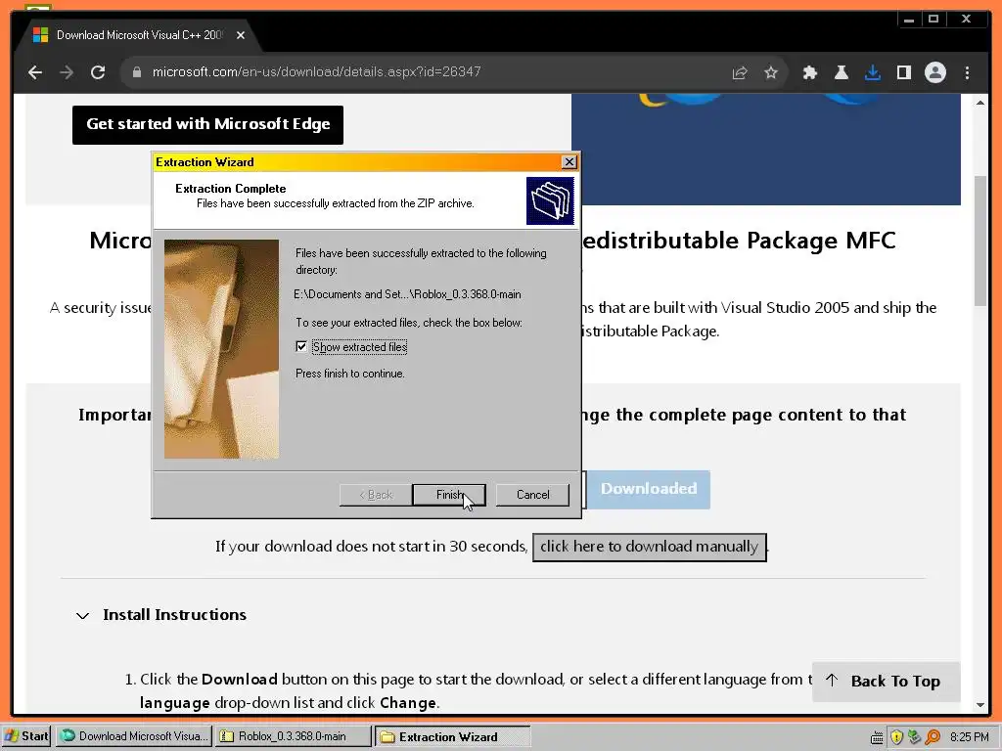Click the security shield tray icon
Screen dimensions: 1002x751
[x=896, y=737]
